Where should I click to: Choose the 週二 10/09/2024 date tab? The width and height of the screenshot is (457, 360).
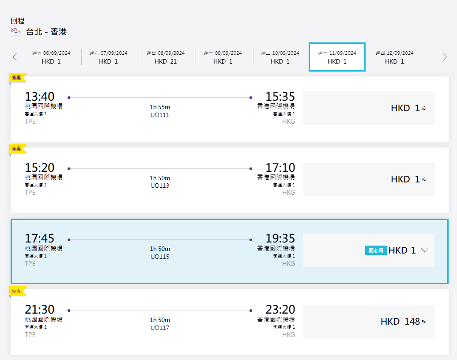coord(280,57)
